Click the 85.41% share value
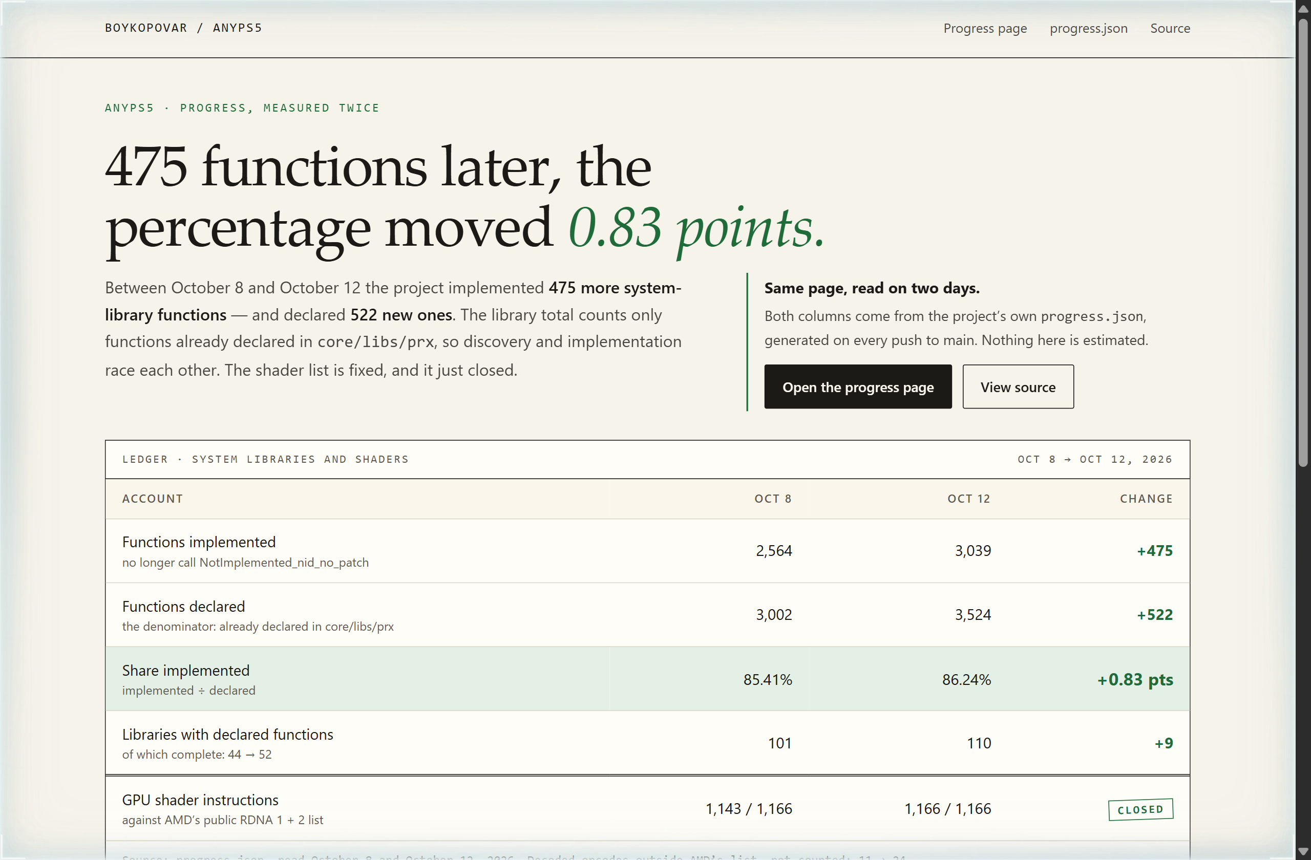Viewport: 1311px width, 860px height. pyautogui.click(x=767, y=679)
